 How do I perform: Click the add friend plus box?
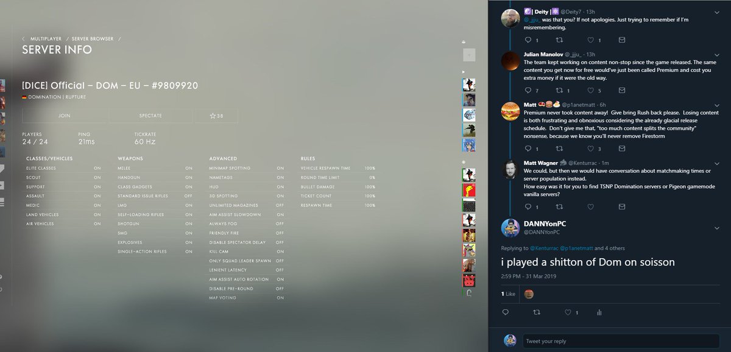[x=469, y=55]
